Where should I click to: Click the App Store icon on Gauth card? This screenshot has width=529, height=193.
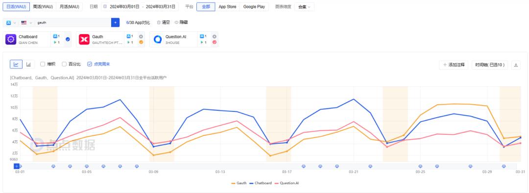pos(128,36)
